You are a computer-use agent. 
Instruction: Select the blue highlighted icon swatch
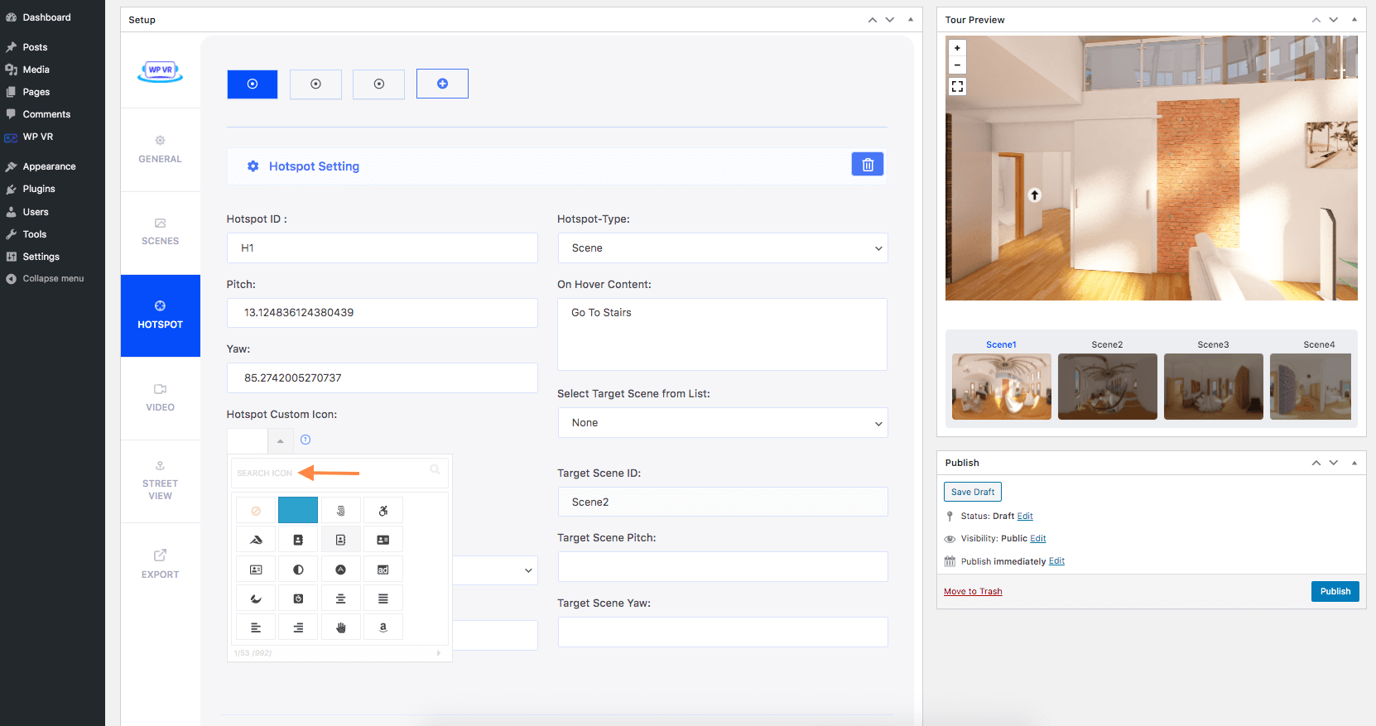click(x=298, y=511)
